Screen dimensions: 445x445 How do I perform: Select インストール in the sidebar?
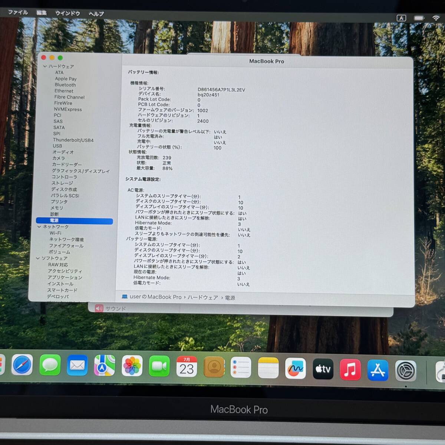click(60, 284)
